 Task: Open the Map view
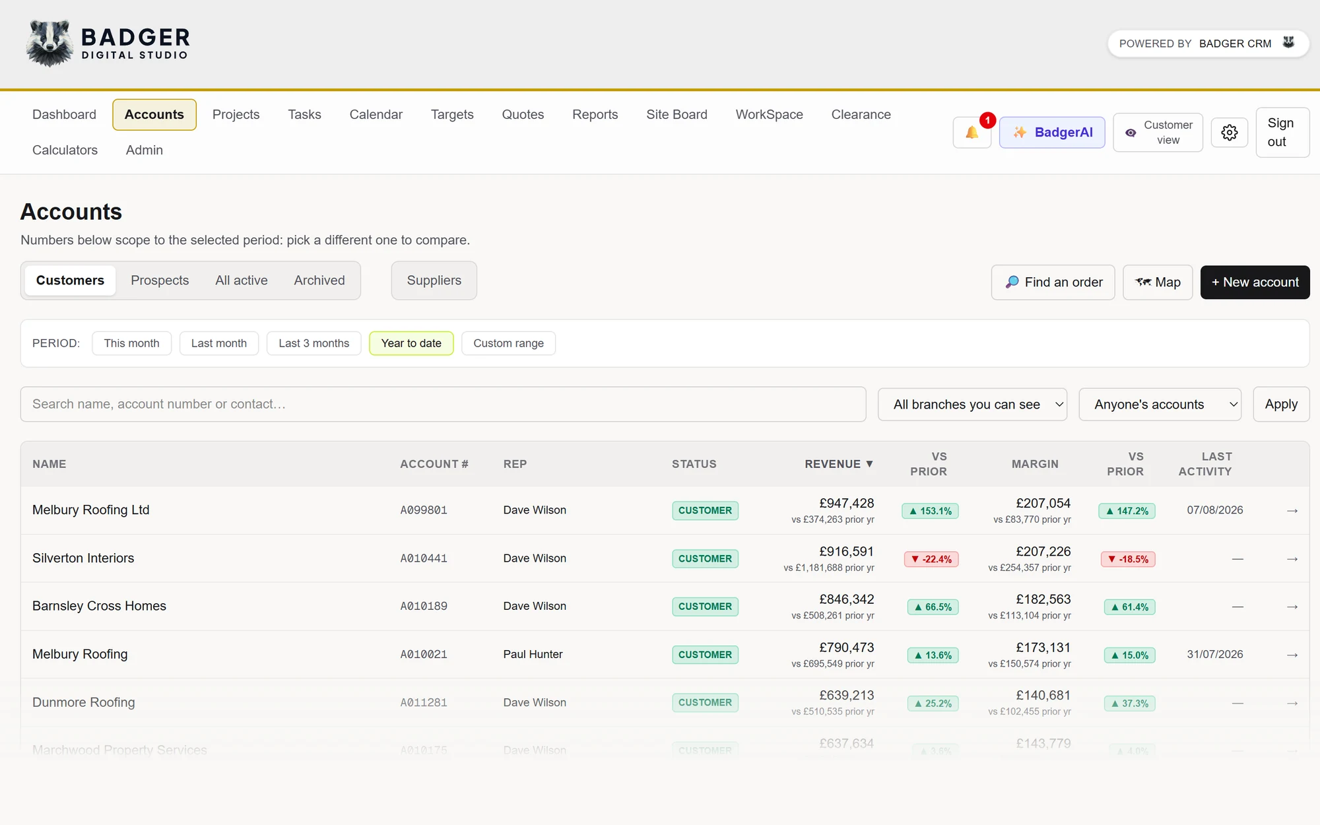(x=1158, y=282)
